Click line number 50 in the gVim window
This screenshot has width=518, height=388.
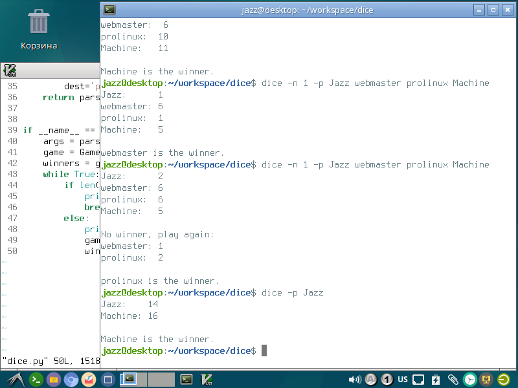click(x=12, y=252)
